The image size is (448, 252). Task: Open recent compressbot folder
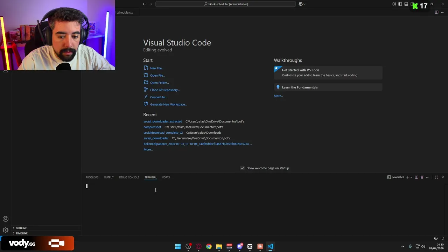(152, 127)
